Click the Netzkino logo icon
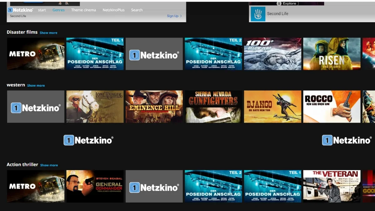The width and height of the screenshot is (375, 211). (10, 10)
